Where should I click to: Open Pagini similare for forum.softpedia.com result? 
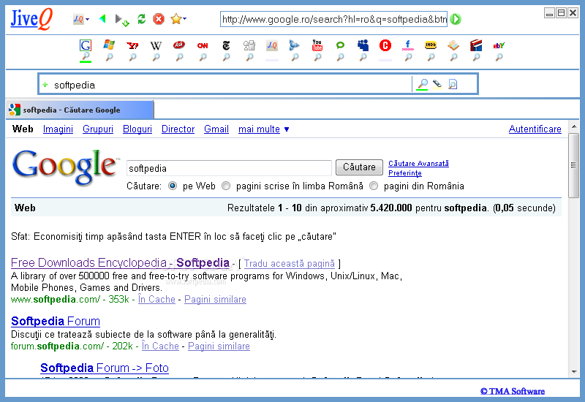point(219,346)
